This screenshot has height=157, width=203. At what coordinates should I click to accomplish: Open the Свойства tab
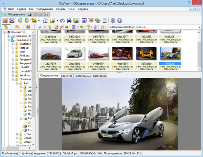66,76
